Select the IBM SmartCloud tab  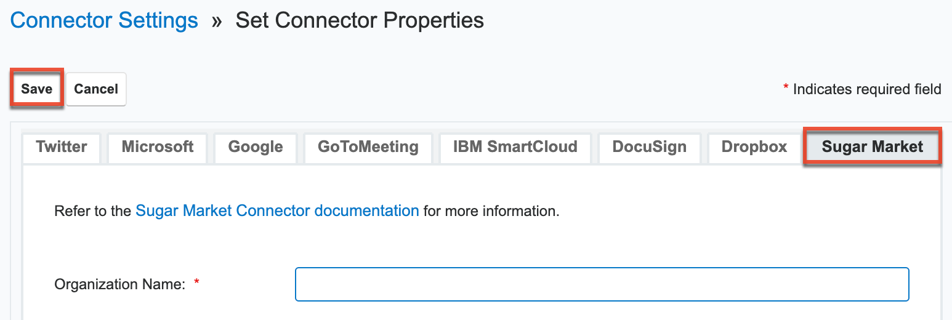tap(515, 147)
